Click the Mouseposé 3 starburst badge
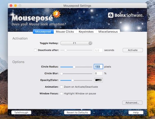 point(56,14)
